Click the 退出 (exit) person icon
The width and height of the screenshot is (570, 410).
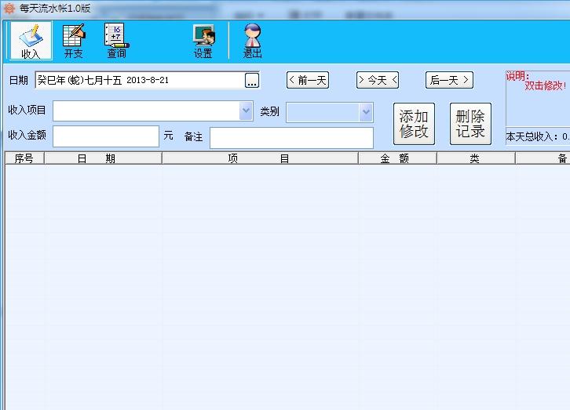252,41
